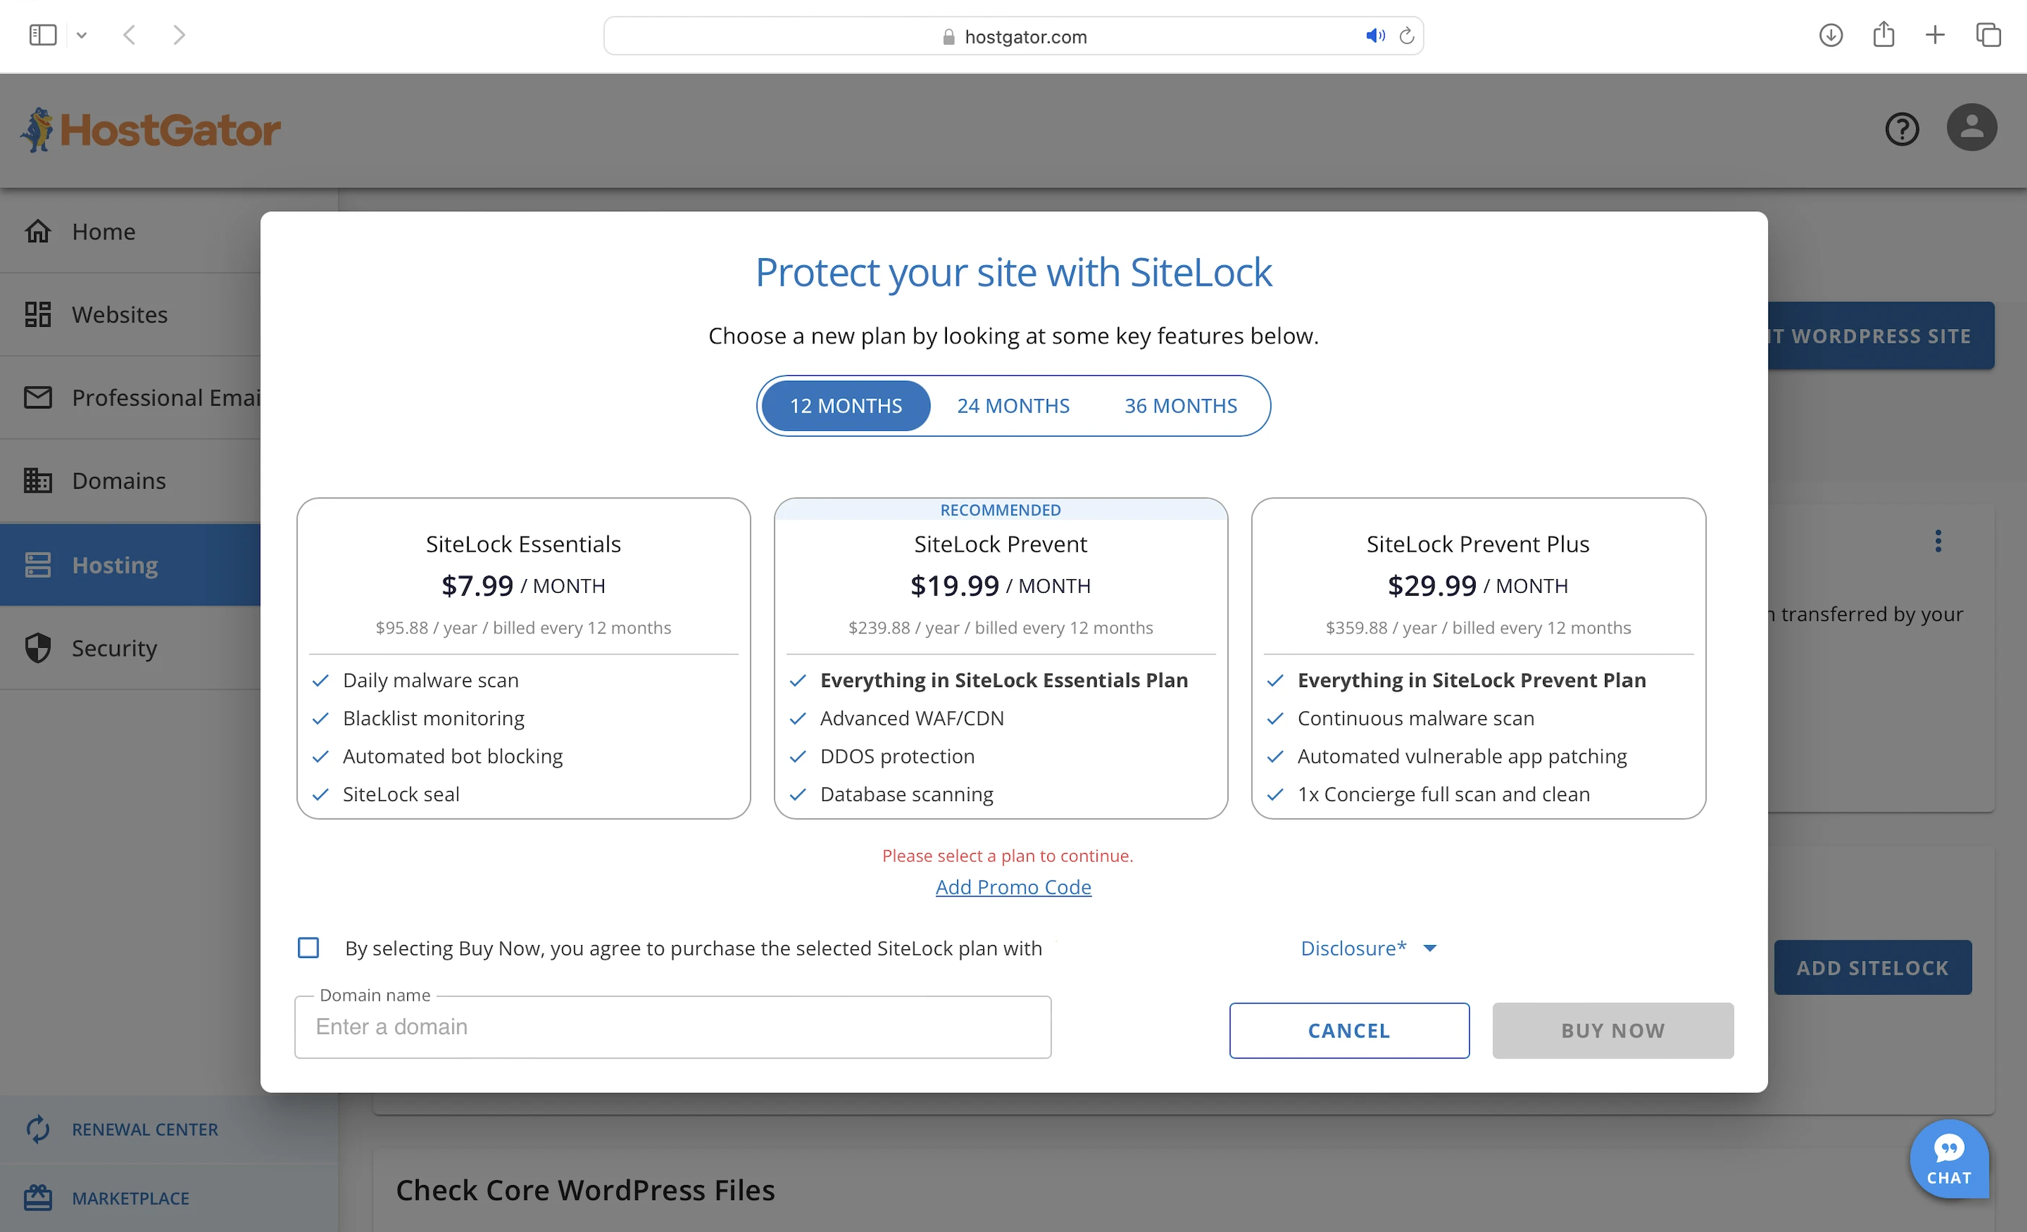Open the user account profile icon

pyautogui.click(x=1971, y=127)
